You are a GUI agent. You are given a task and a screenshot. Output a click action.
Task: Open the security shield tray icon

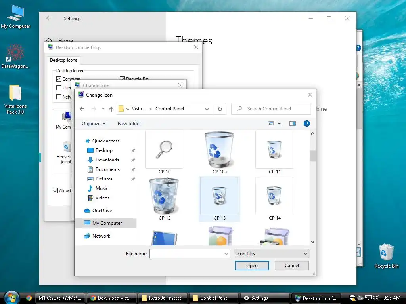point(352,298)
